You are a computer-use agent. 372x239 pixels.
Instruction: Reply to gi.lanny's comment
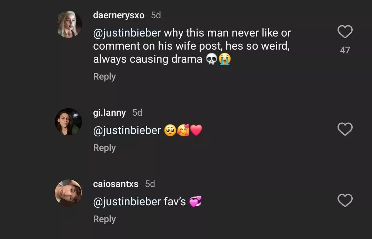pos(104,148)
